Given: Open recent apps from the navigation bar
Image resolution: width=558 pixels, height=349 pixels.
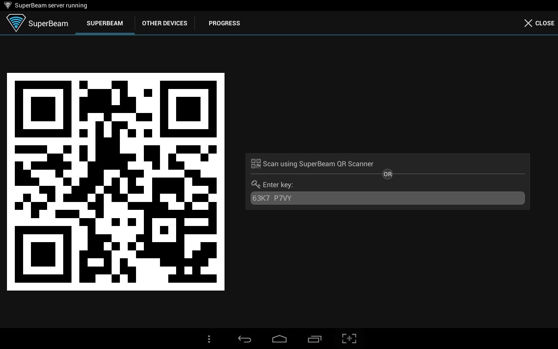Looking at the screenshot, I should tap(314, 339).
